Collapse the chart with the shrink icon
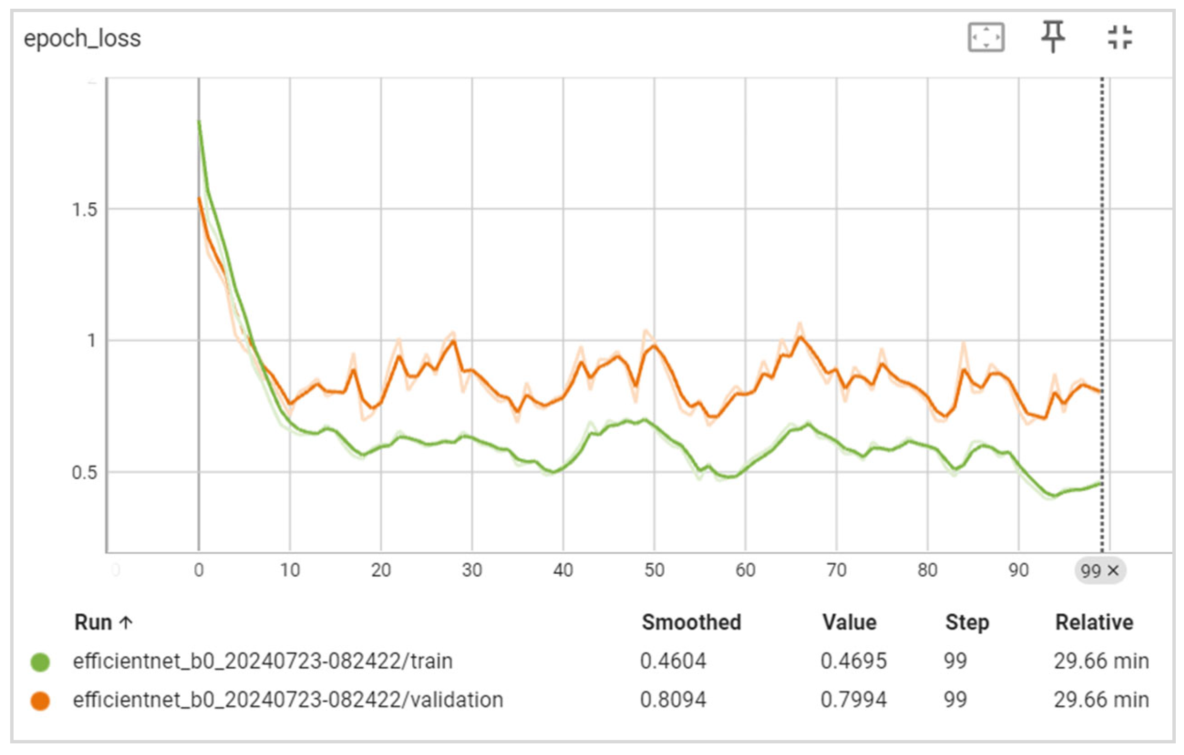The image size is (1184, 755). 1120,37
